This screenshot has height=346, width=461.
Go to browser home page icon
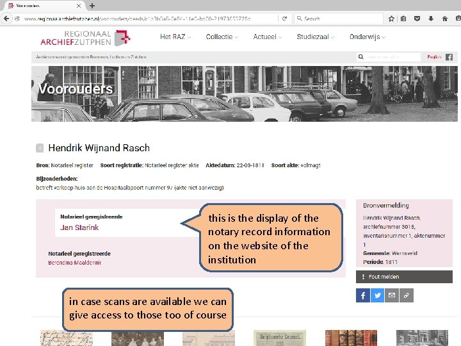(444, 19)
